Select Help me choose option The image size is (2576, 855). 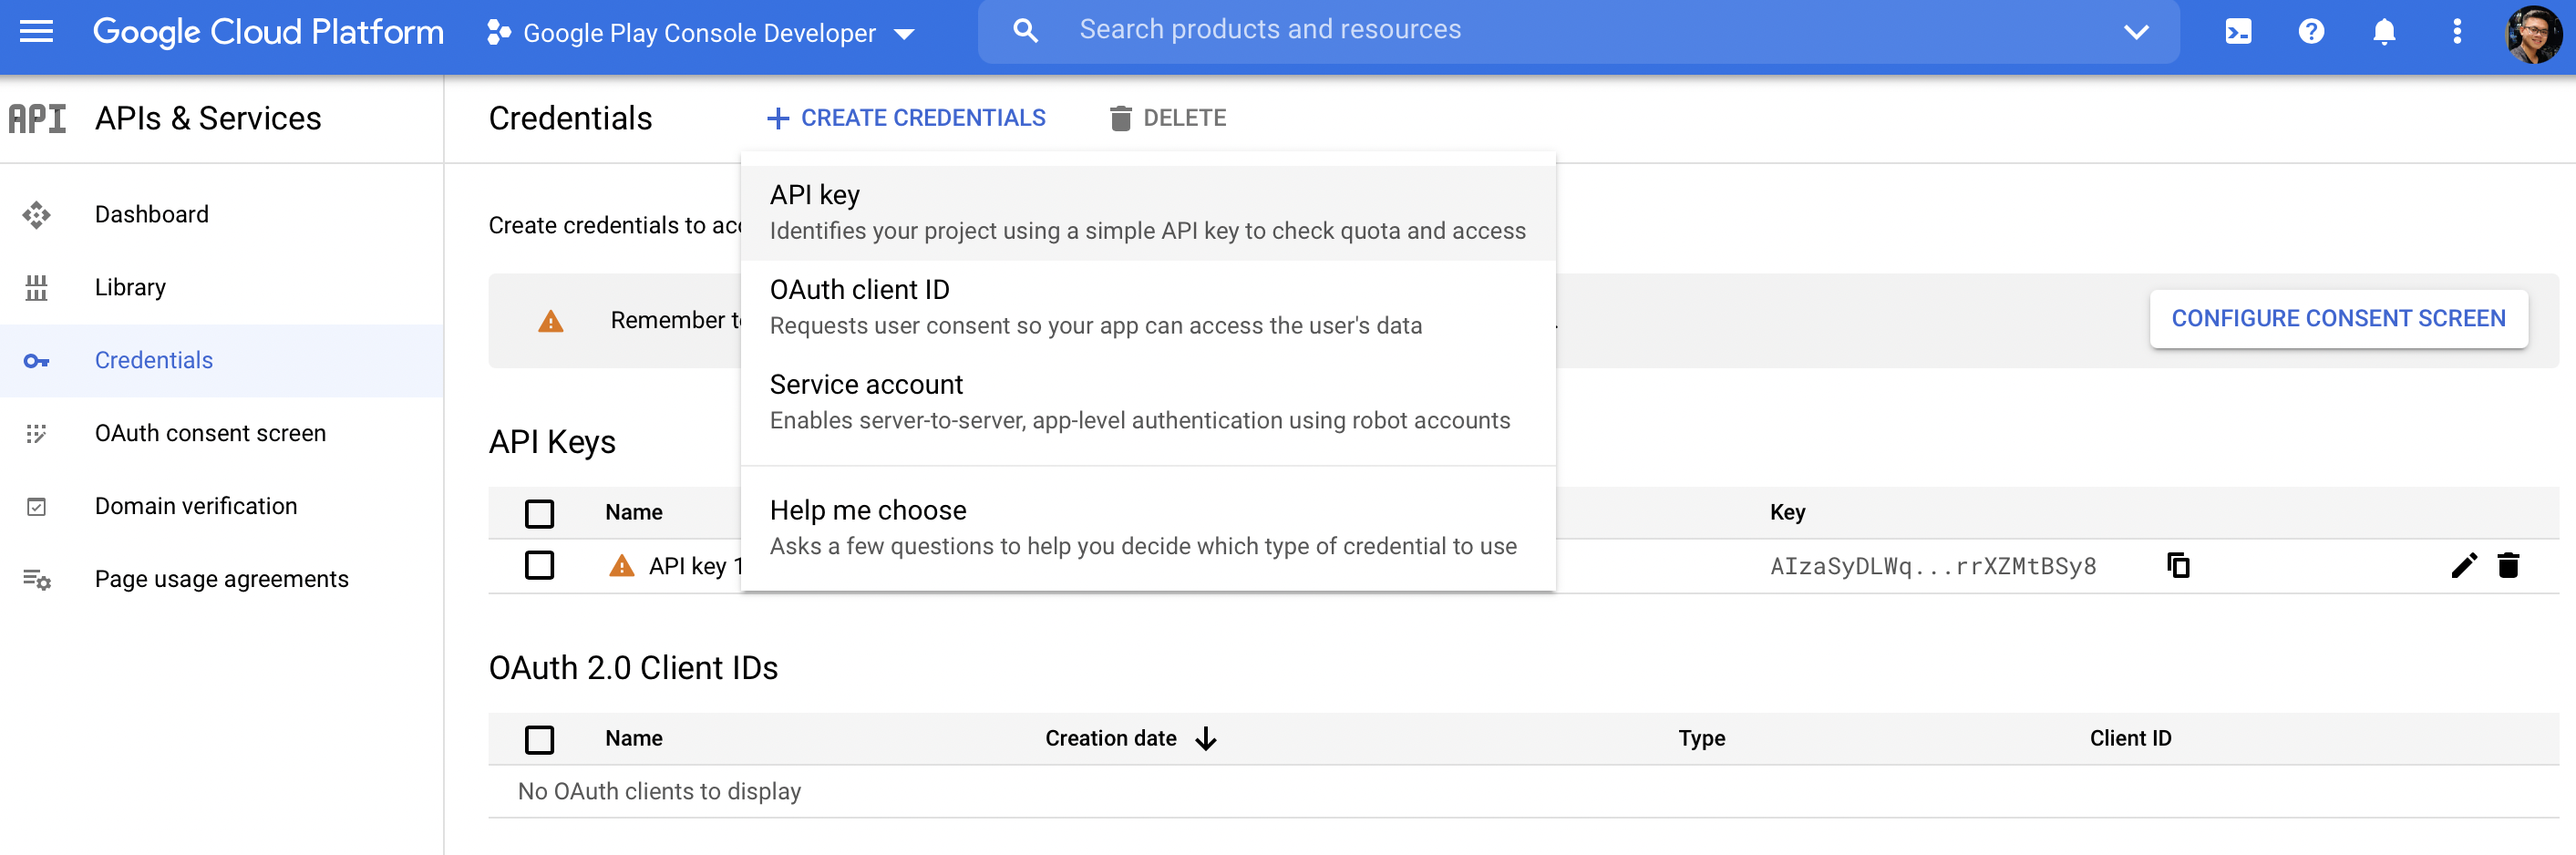1148,528
